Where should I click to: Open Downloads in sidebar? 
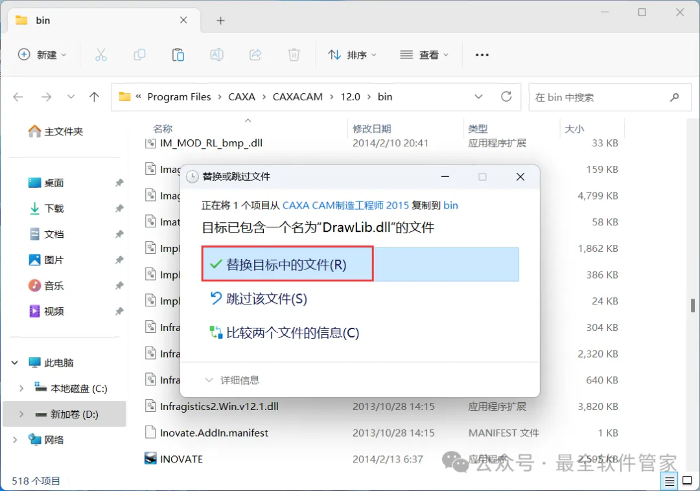[46, 209]
